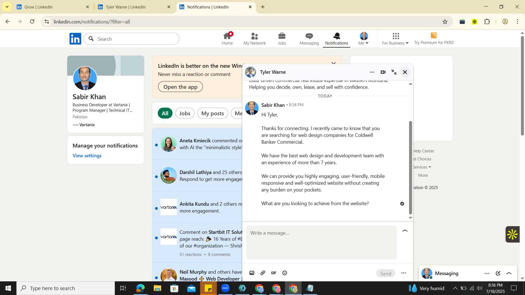Click Tyler Warne name in chat header

click(273, 72)
